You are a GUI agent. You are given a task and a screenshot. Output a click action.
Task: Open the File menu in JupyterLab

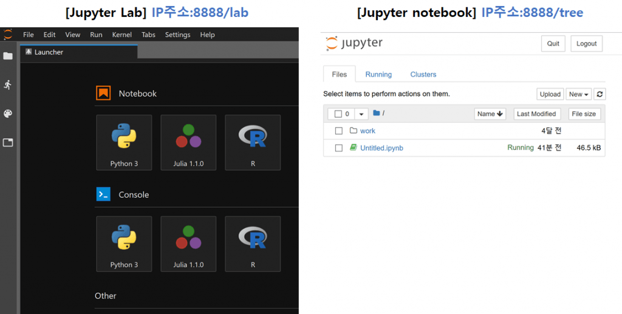pyautogui.click(x=29, y=35)
